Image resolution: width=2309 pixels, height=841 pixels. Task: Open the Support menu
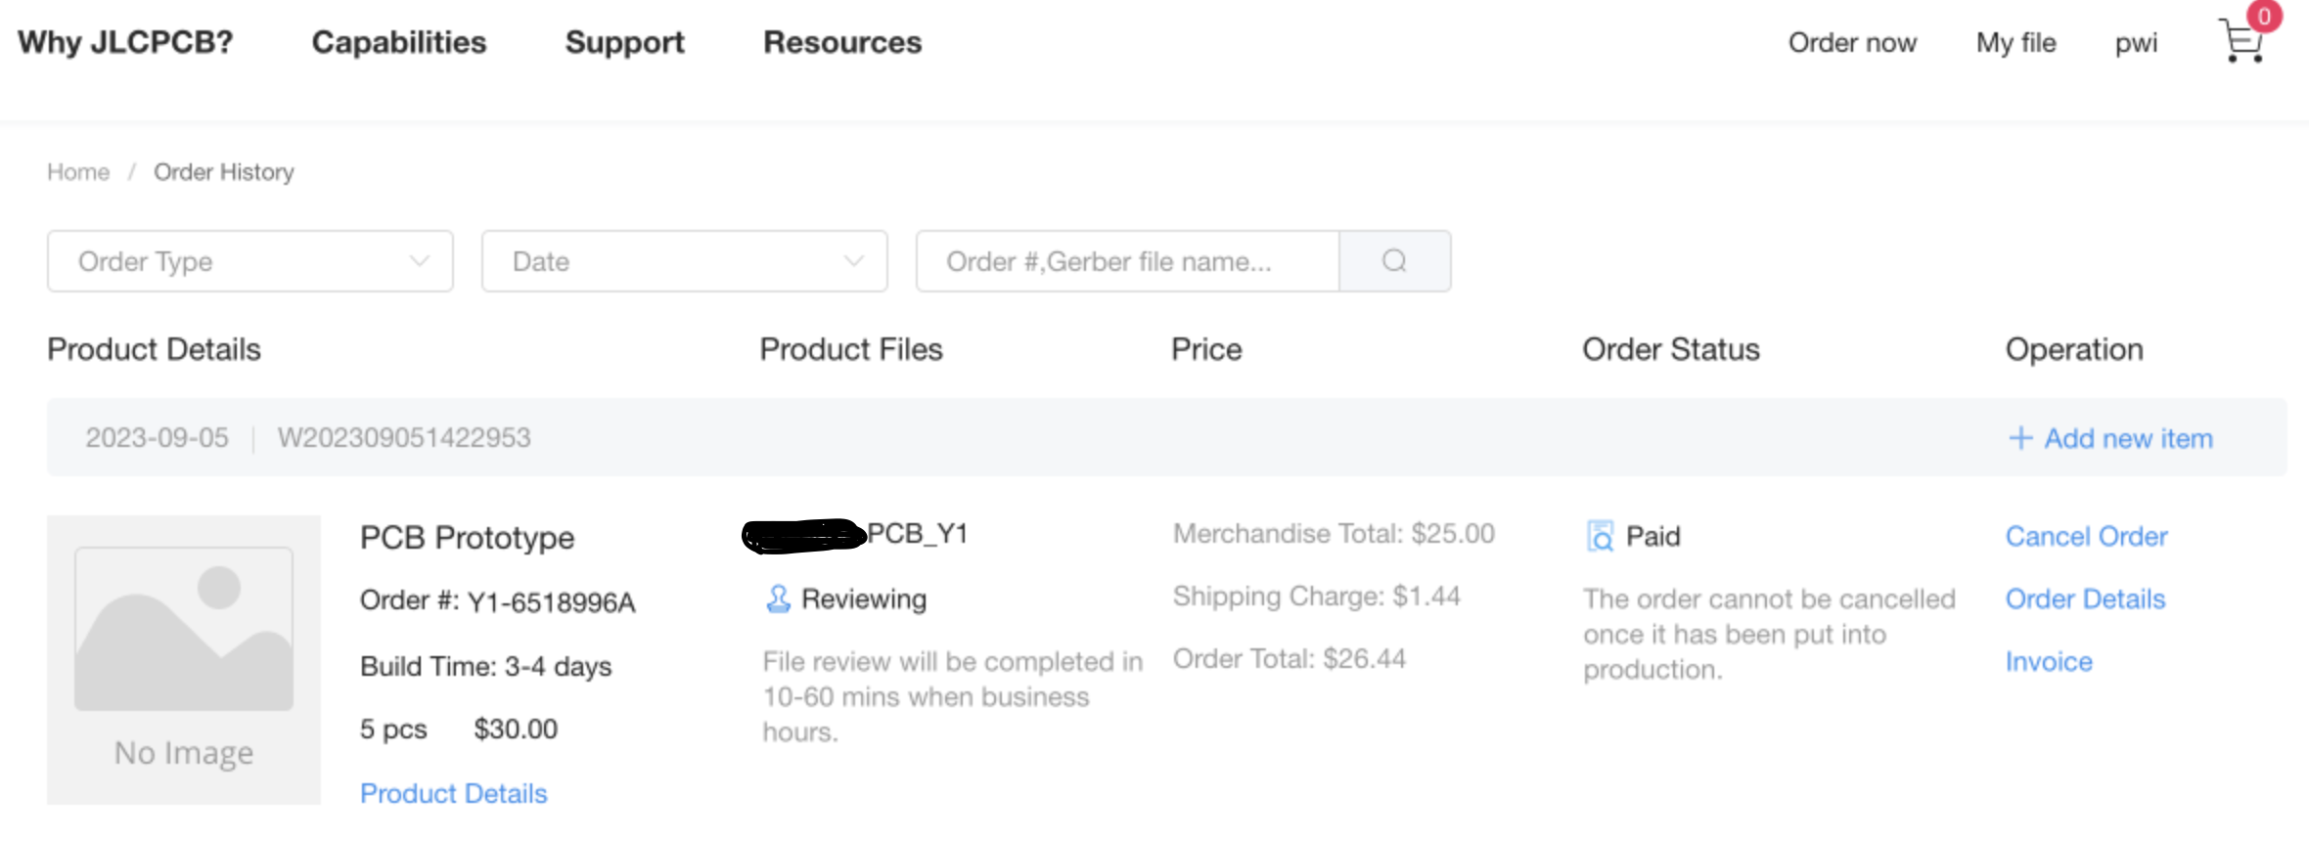point(624,42)
